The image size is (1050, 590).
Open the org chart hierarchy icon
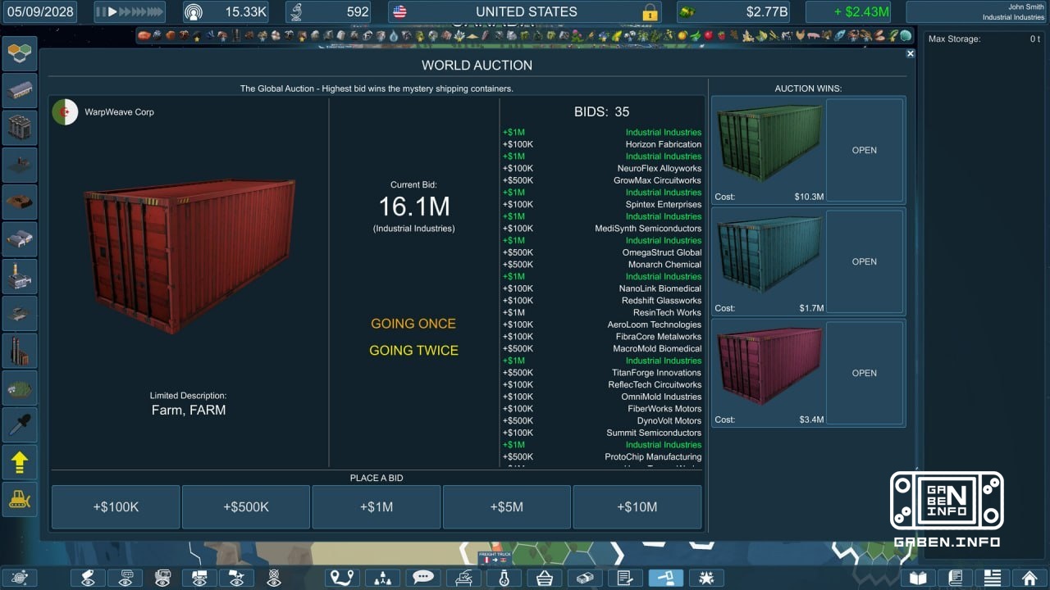click(x=383, y=578)
